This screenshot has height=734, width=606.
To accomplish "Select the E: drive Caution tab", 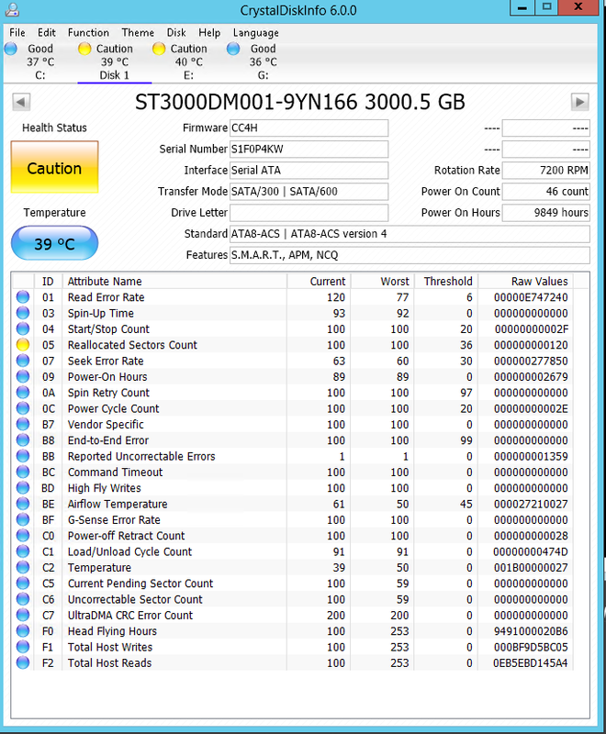I will tap(189, 61).
